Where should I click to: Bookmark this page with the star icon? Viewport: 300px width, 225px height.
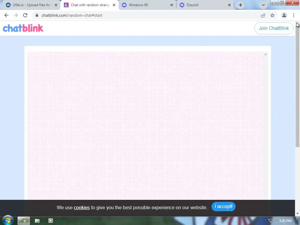tap(272, 15)
